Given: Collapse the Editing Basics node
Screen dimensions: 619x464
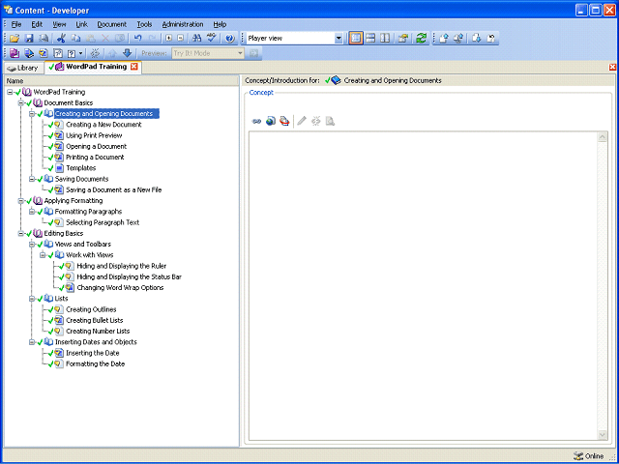Looking at the screenshot, I should tap(21, 234).
